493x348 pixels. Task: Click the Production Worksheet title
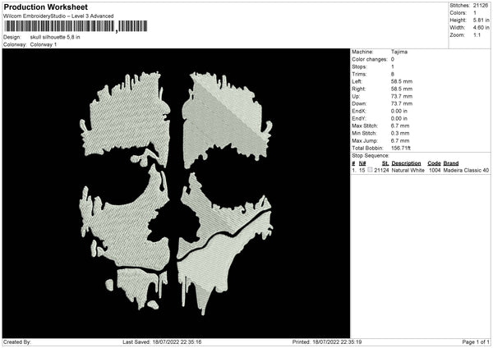[45, 7]
